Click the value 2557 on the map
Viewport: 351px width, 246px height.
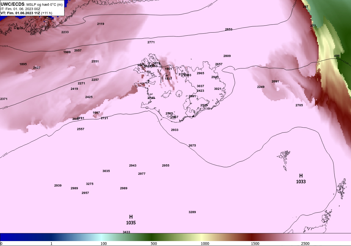tap(81, 129)
